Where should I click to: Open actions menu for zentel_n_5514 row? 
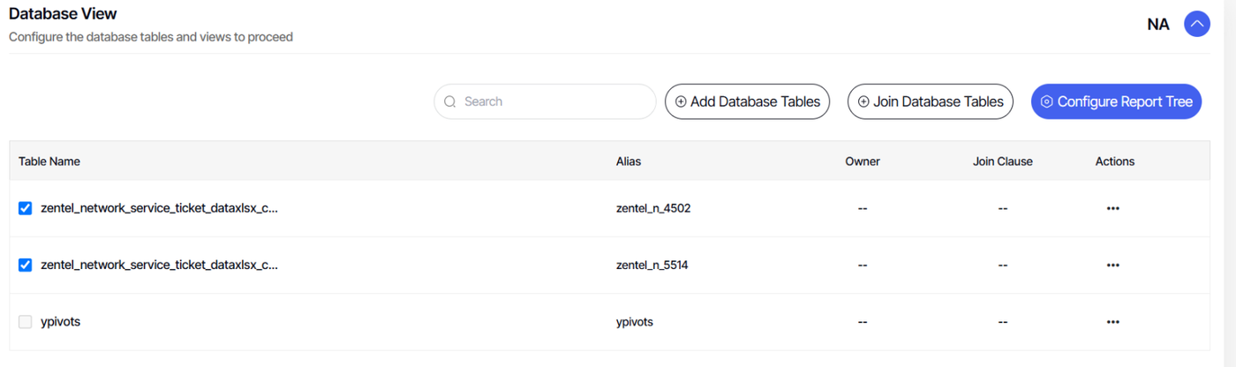click(1112, 265)
